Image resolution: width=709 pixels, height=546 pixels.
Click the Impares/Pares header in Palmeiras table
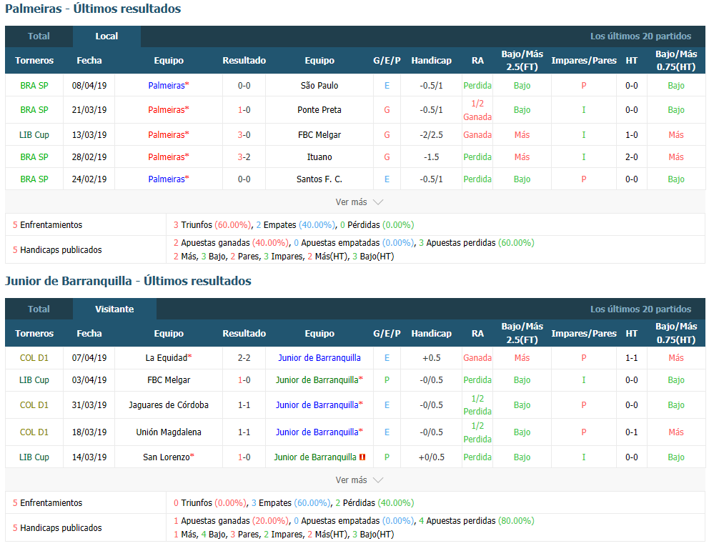click(584, 61)
